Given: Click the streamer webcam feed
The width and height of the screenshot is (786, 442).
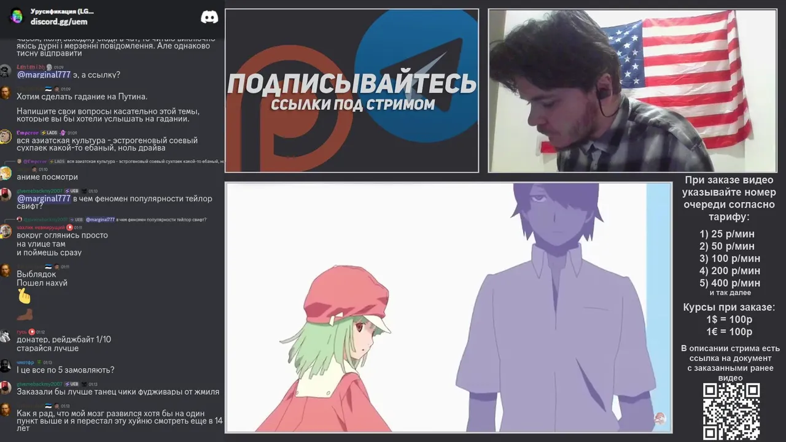Looking at the screenshot, I should 632,91.
